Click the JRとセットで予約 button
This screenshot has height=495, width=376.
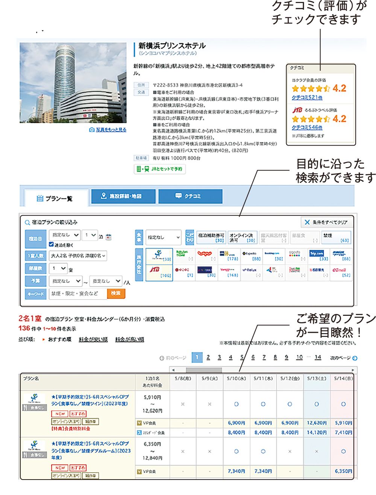point(160,169)
